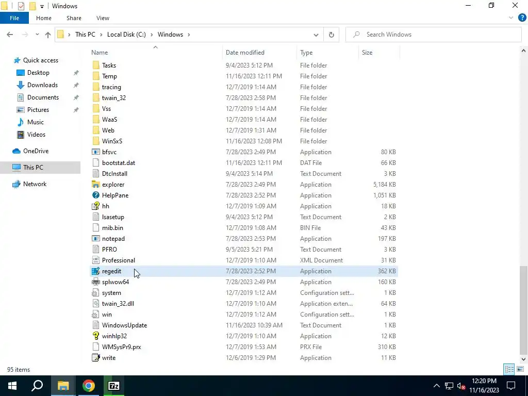The height and width of the screenshot is (396, 528).
Task: Open Customize Quick Access Toolbar dropdown
Action: tap(42, 6)
